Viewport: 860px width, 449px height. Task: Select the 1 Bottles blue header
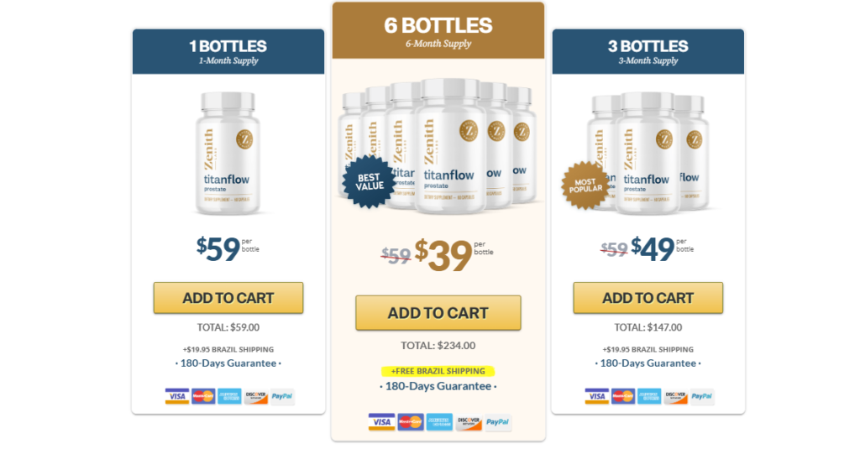pyautogui.click(x=228, y=51)
